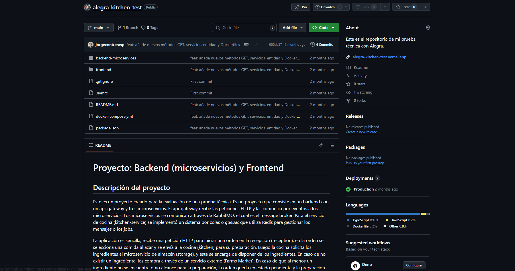This screenshot has height=271, width=515.
Task: Expand the commit message ellipsis button
Action: pos(246,45)
